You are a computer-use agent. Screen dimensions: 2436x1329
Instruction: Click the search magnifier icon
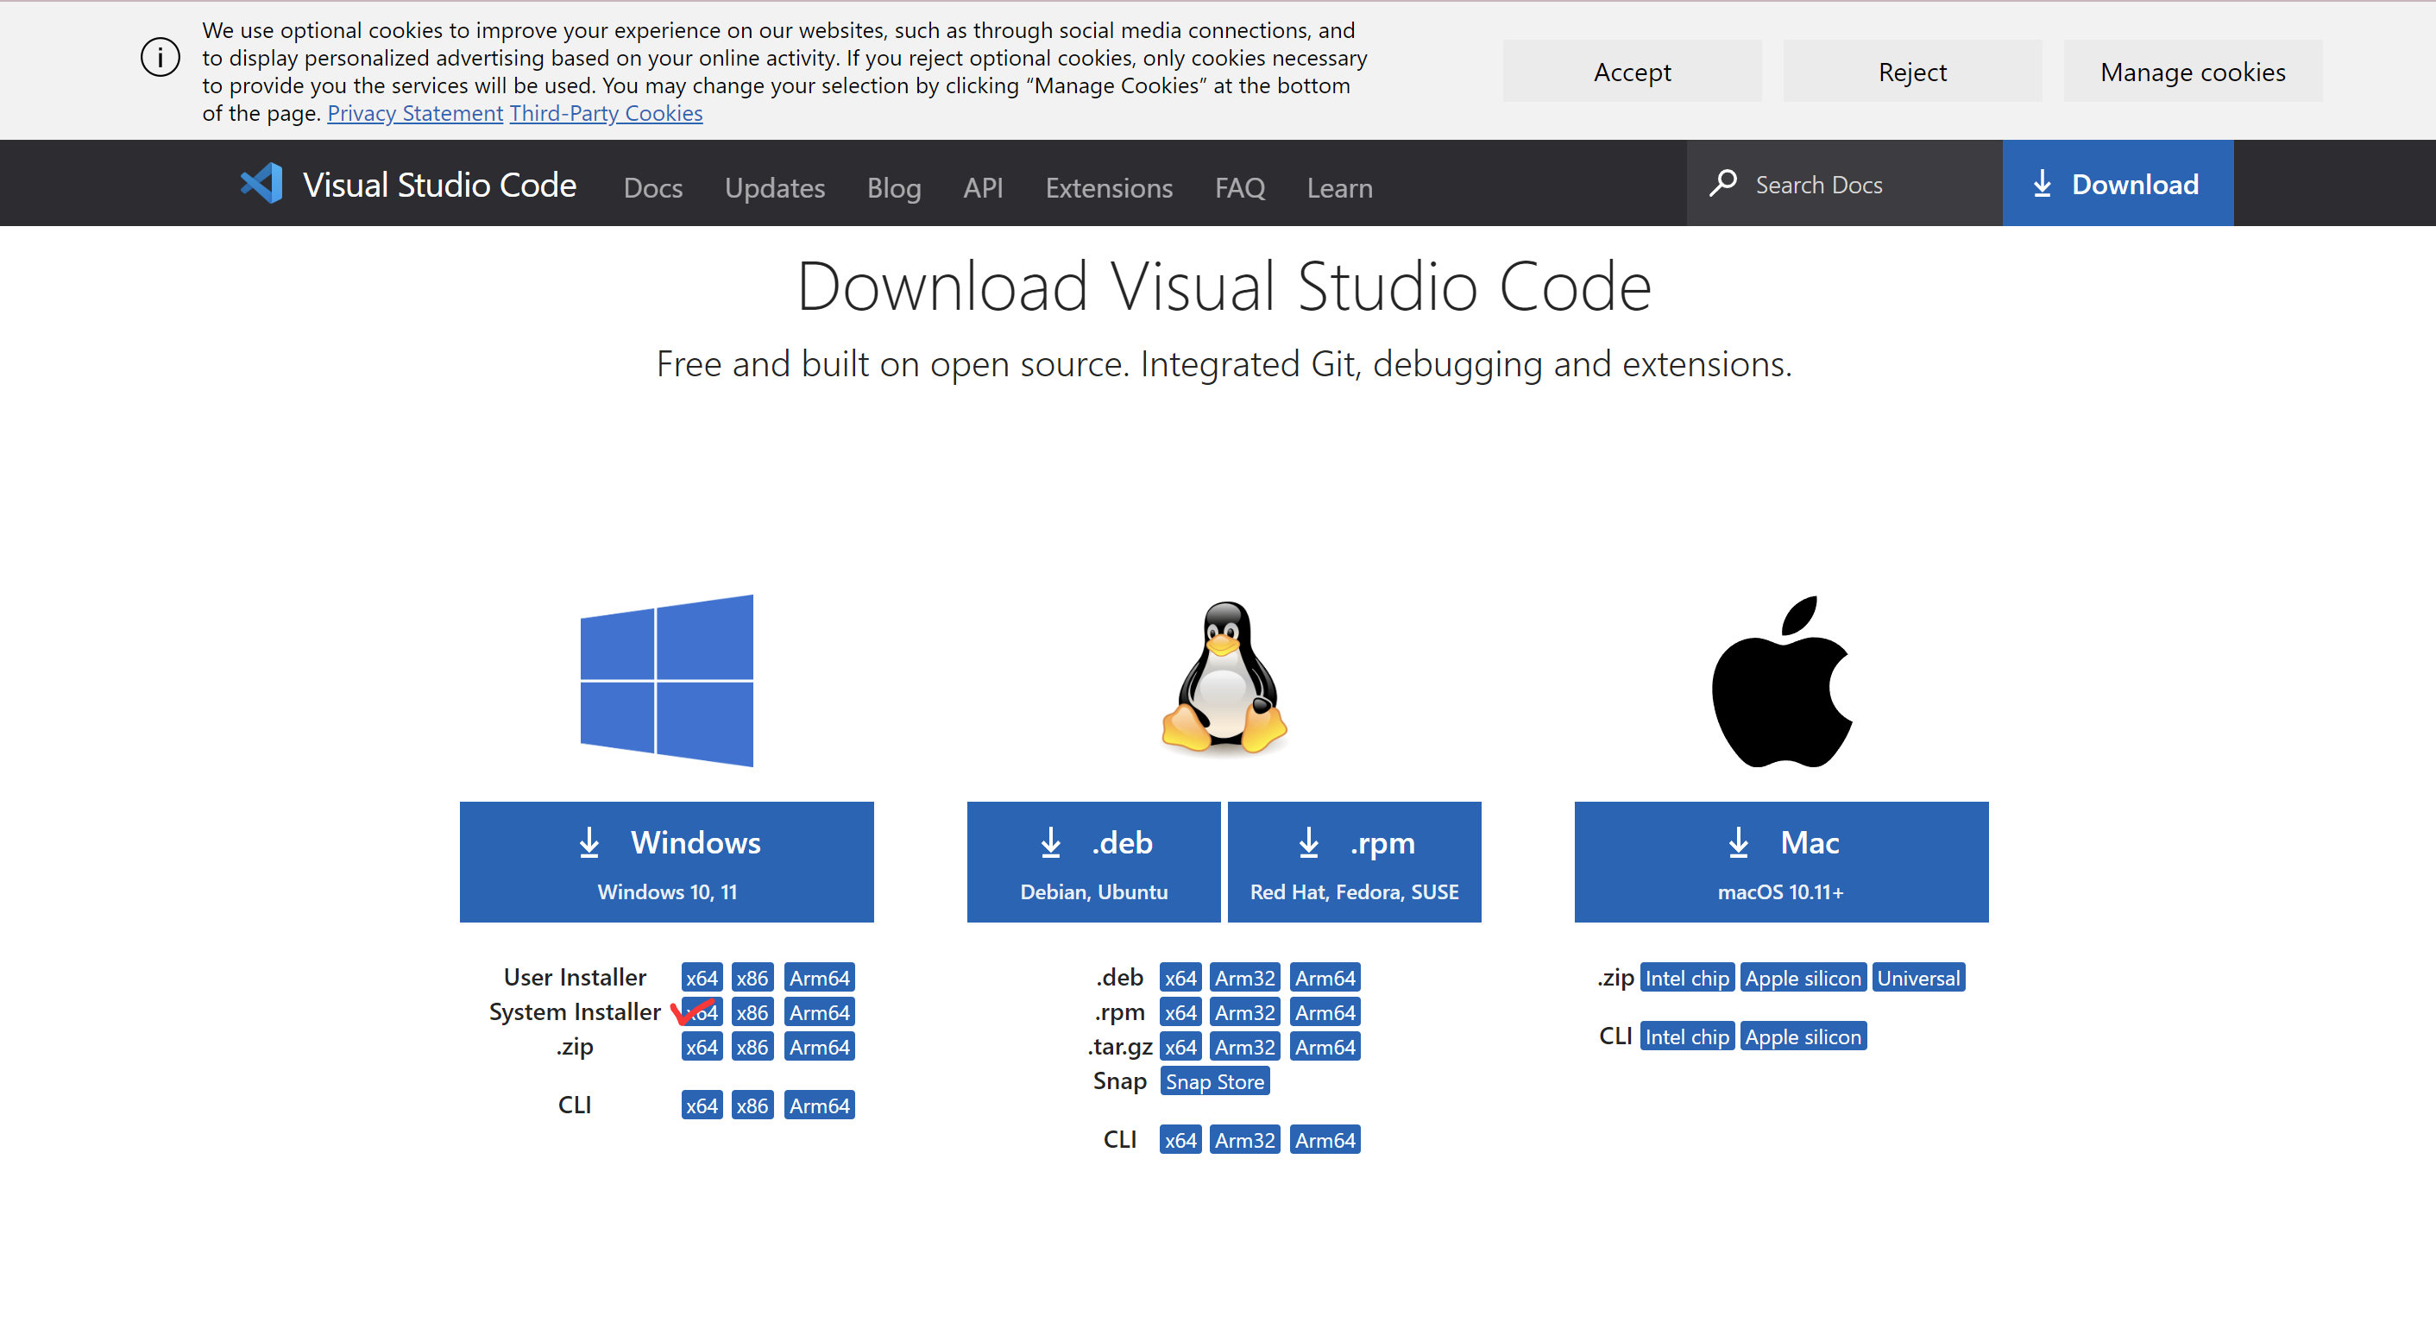point(1723,183)
